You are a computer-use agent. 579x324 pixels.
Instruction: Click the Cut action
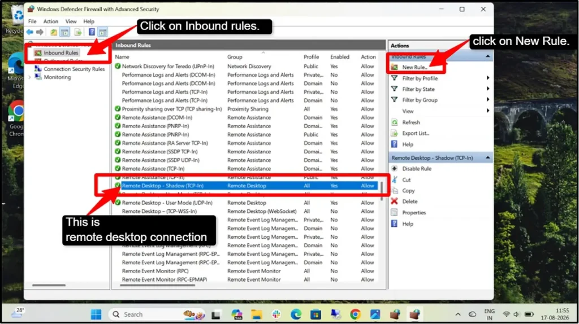(x=406, y=180)
